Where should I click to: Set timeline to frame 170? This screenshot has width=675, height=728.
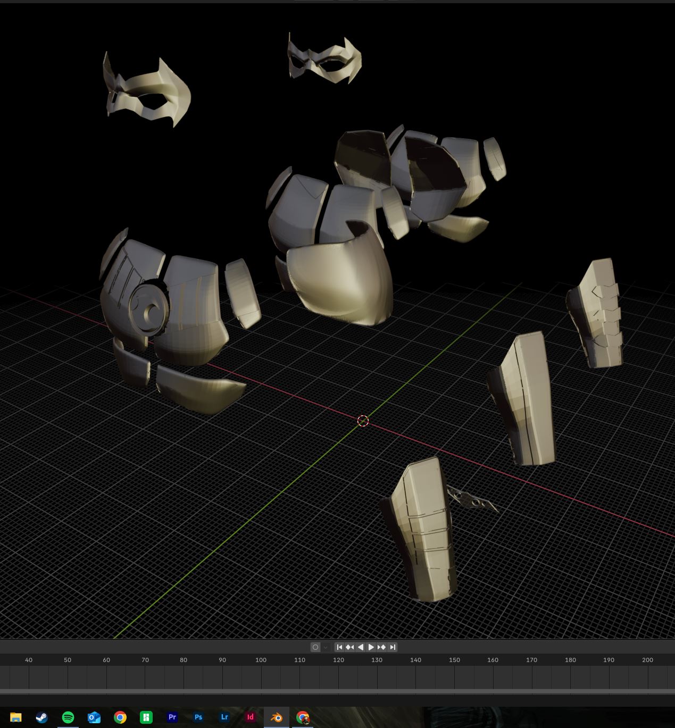(531, 660)
